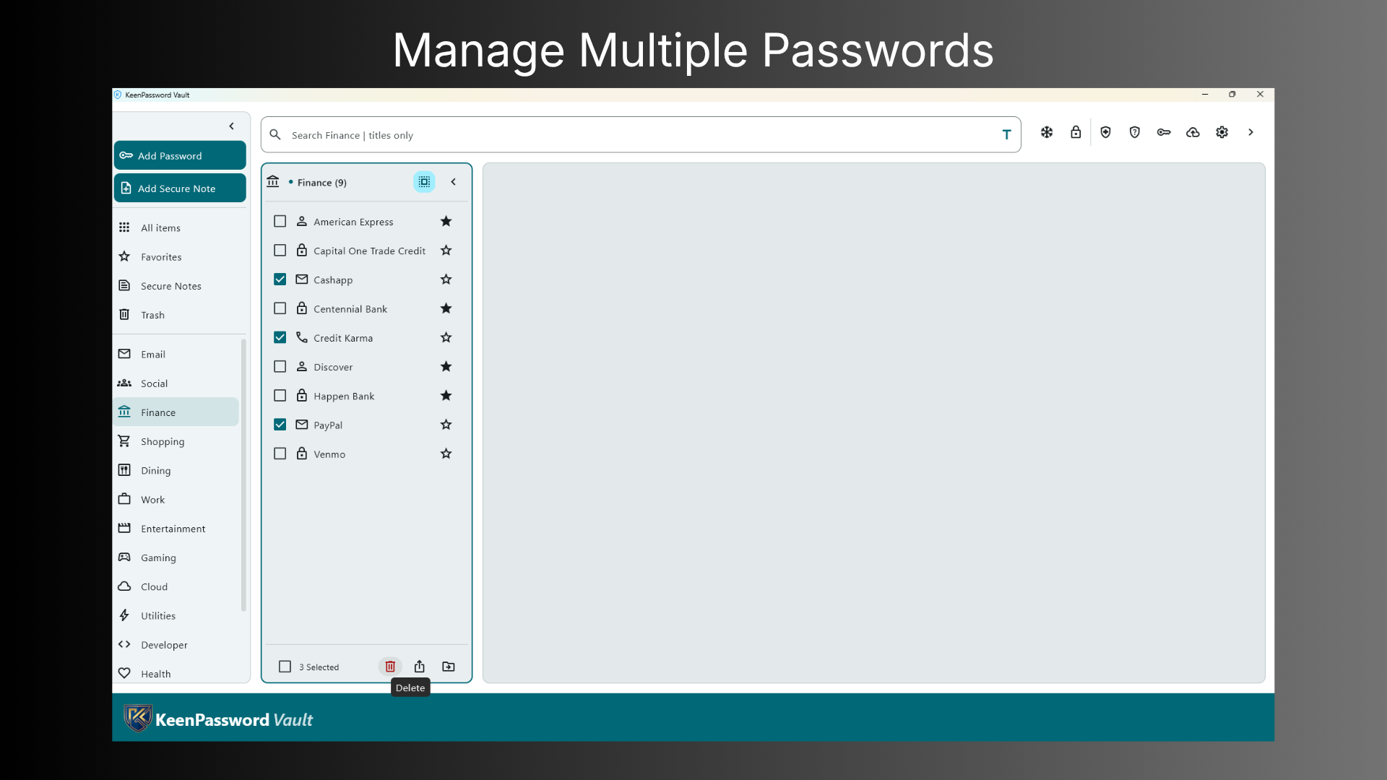This screenshot has width=1387, height=780.
Task: Check the Venmo checkbox
Action: pos(280,454)
